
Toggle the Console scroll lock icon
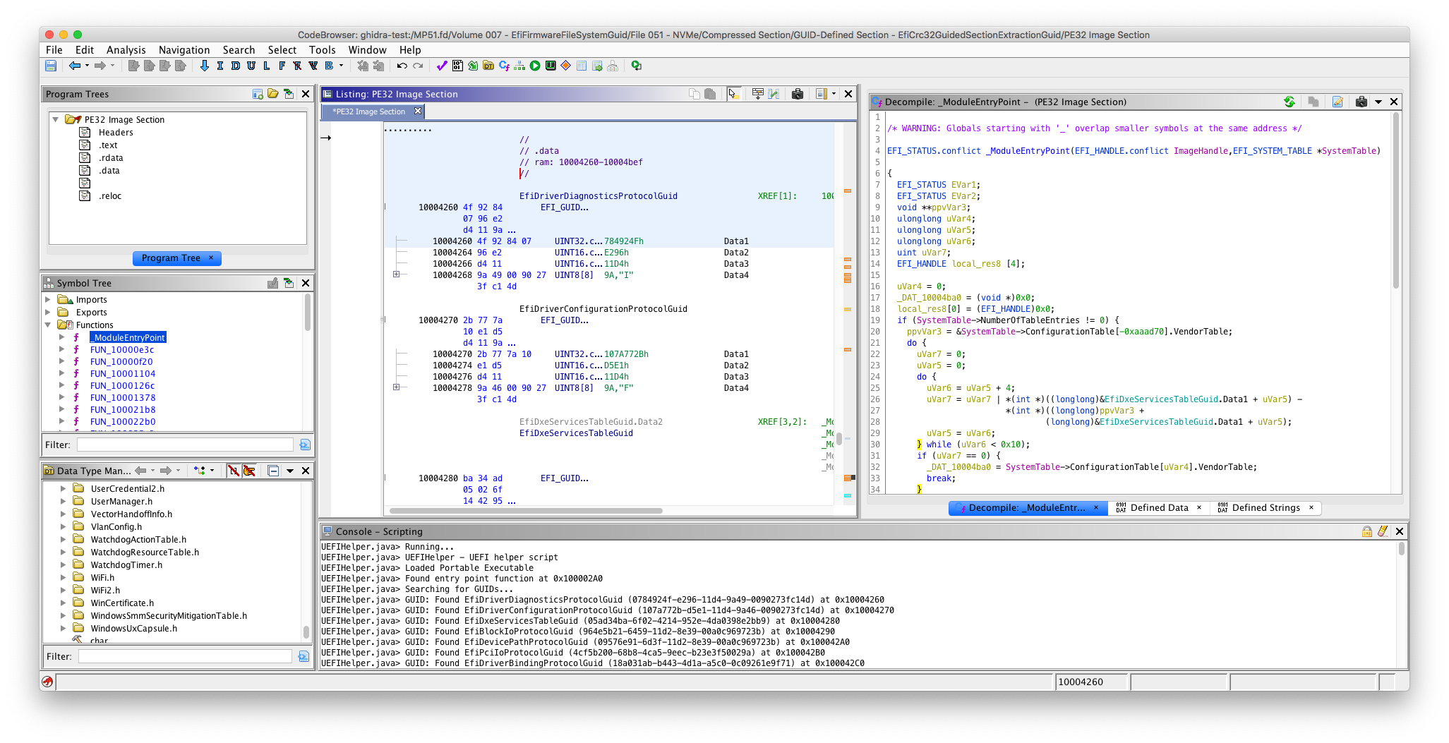click(x=1366, y=531)
